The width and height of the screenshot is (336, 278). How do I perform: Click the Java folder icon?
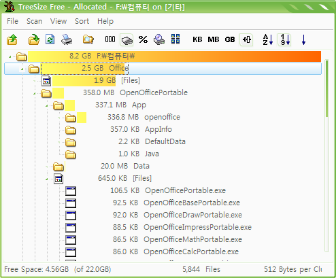point(71,154)
